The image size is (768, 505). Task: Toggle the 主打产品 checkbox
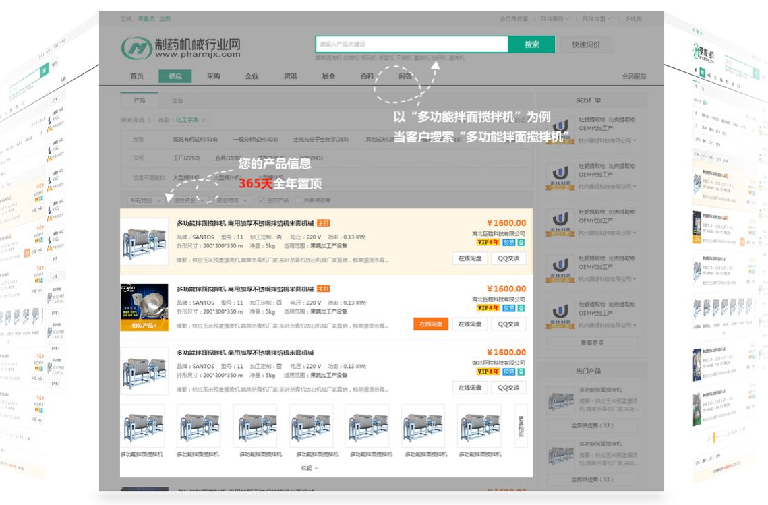262,200
